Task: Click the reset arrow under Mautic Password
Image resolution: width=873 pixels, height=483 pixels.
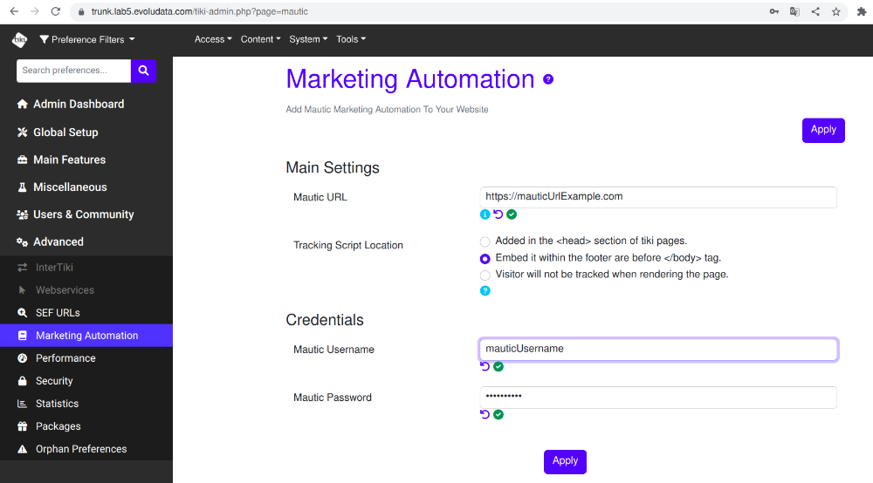Action: (485, 415)
